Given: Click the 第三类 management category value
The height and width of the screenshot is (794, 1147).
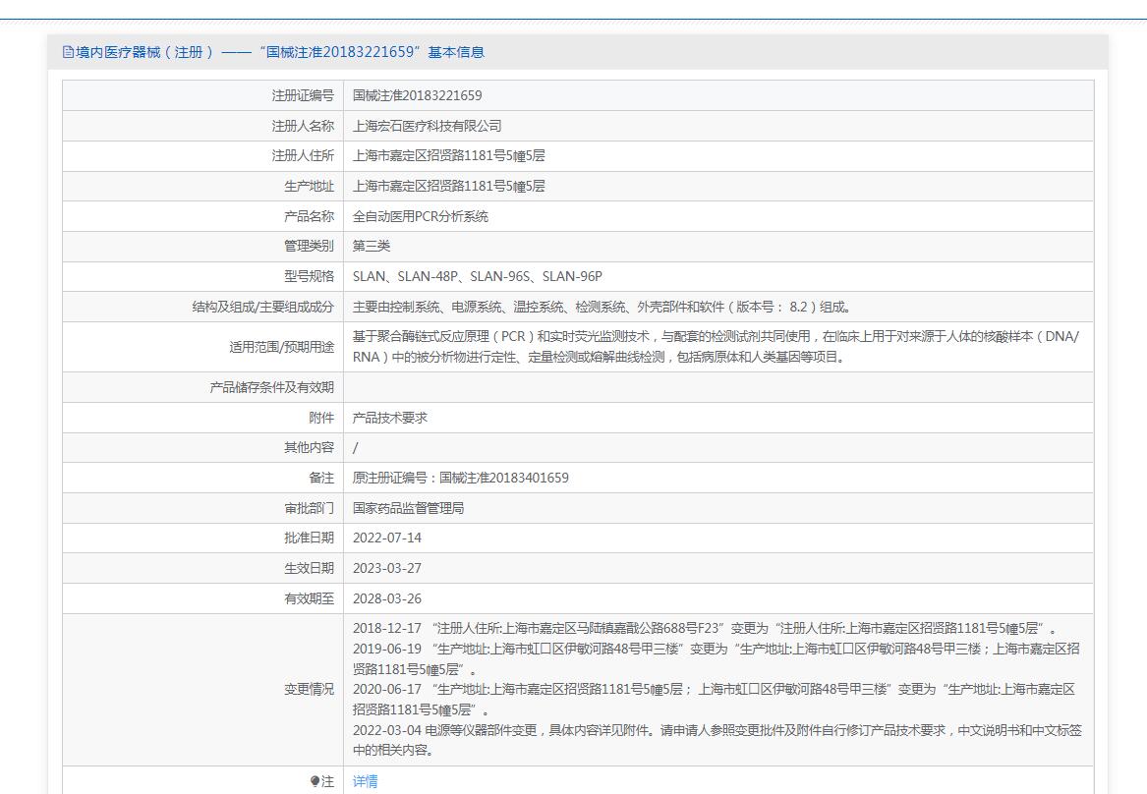Looking at the screenshot, I should tap(372, 246).
